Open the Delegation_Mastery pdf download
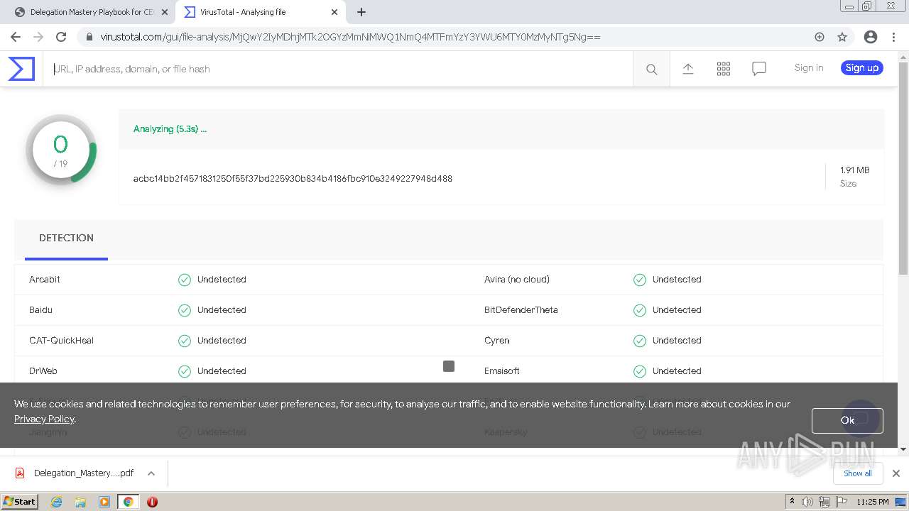This screenshot has height=511, width=909. 84,473
